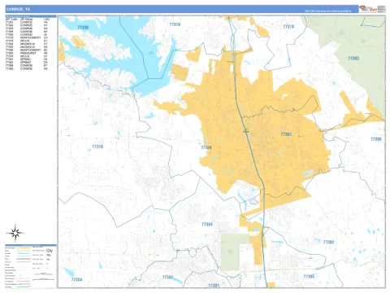Screen dimensions: 390x293
Task: Click the large City sample in legend
Action: [x=50, y=251]
